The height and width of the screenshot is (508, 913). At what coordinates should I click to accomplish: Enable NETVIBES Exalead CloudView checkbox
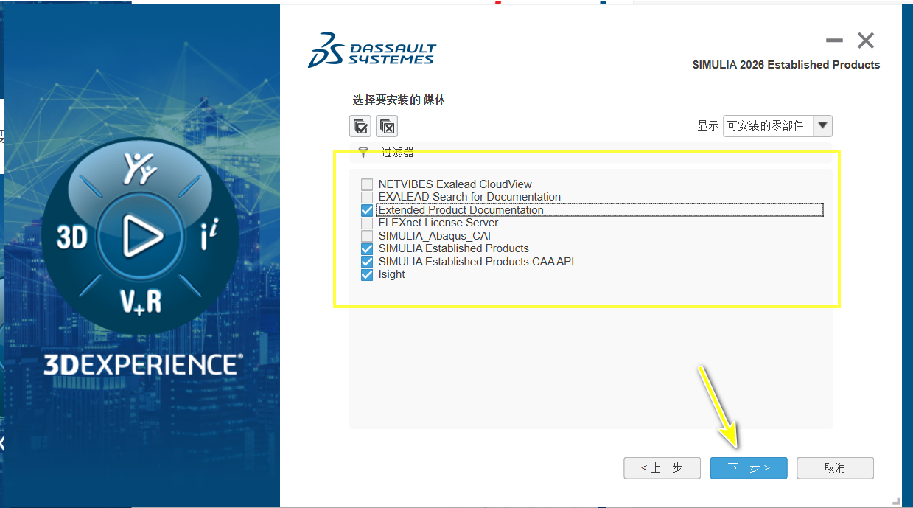[x=367, y=184]
